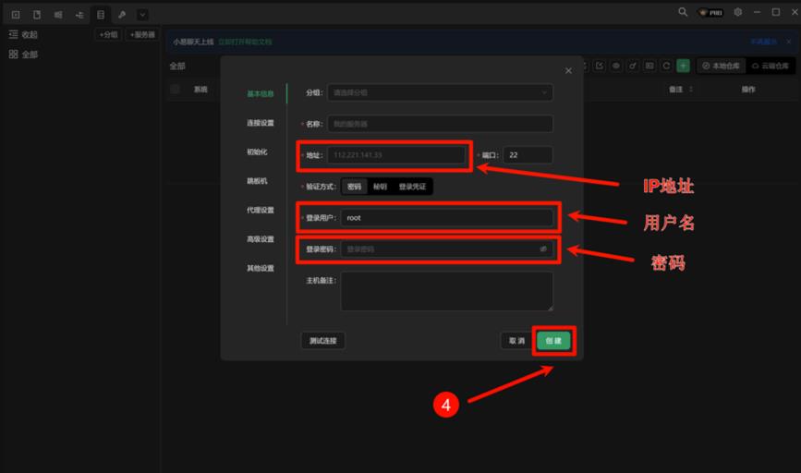
Task: Collapse the sidebar with 收起
Action: 23,34
